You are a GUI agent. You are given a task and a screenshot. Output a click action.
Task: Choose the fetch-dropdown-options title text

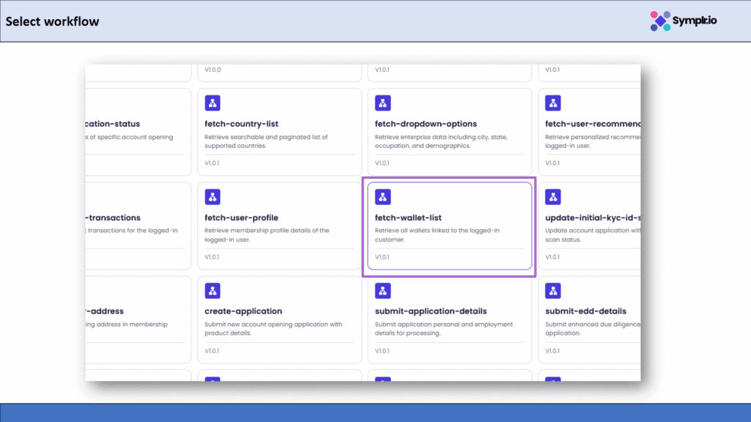(425, 124)
